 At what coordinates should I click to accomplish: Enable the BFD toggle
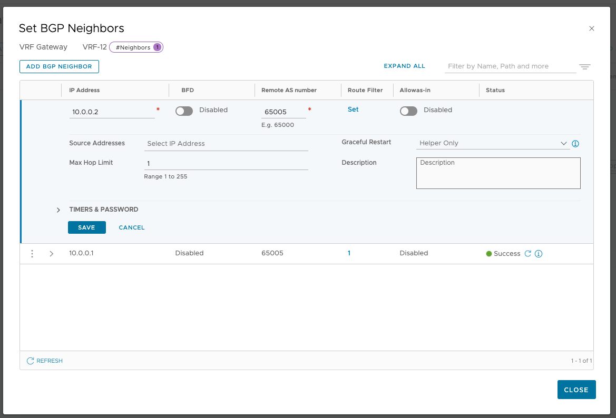(184, 111)
